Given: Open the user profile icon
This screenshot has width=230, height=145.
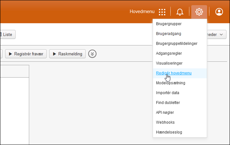Looking at the screenshot, I should [x=219, y=12].
